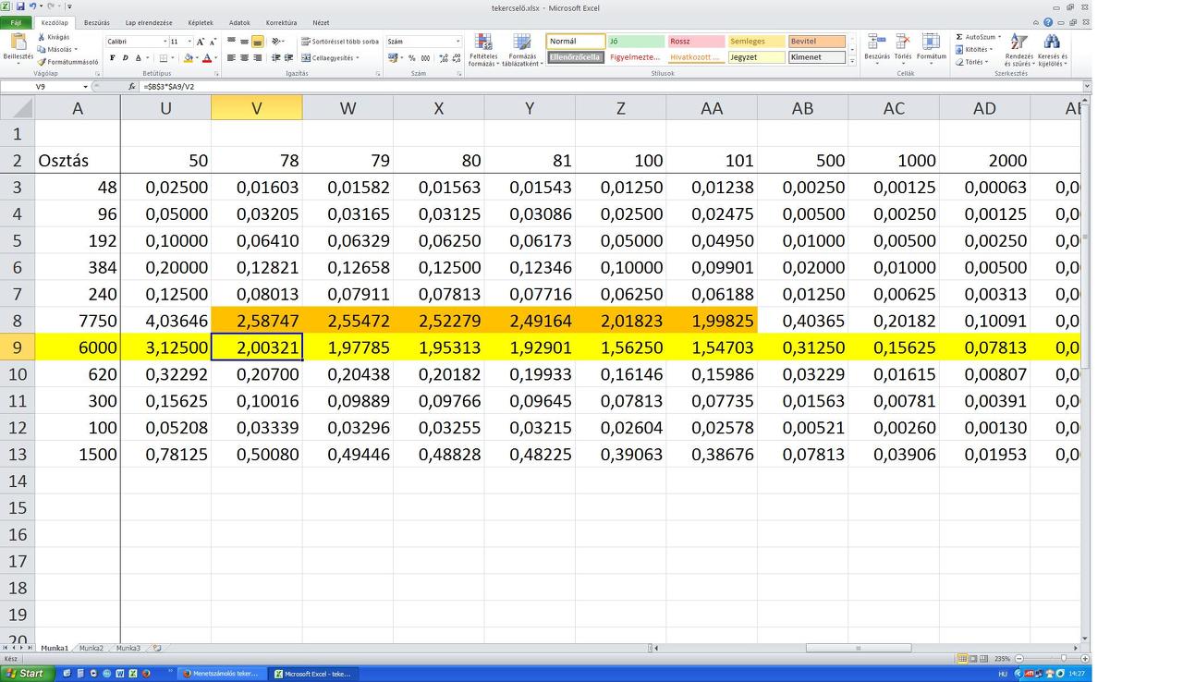This screenshot has width=1183, height=682.
Task: Open the Fájl (File) tab
Action: point(16,22)
